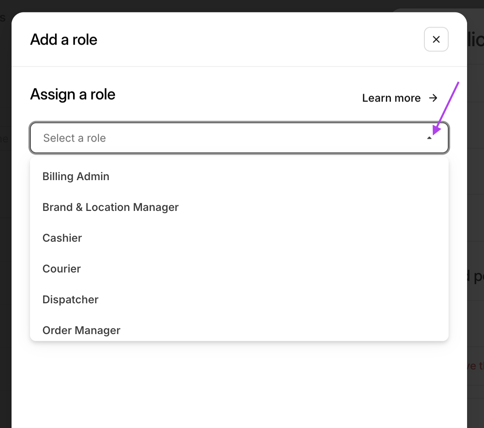Click the Select a role placeholder text
Image resolution: width=484 pixels, height=428 pixels.
[x=75, y=138]
